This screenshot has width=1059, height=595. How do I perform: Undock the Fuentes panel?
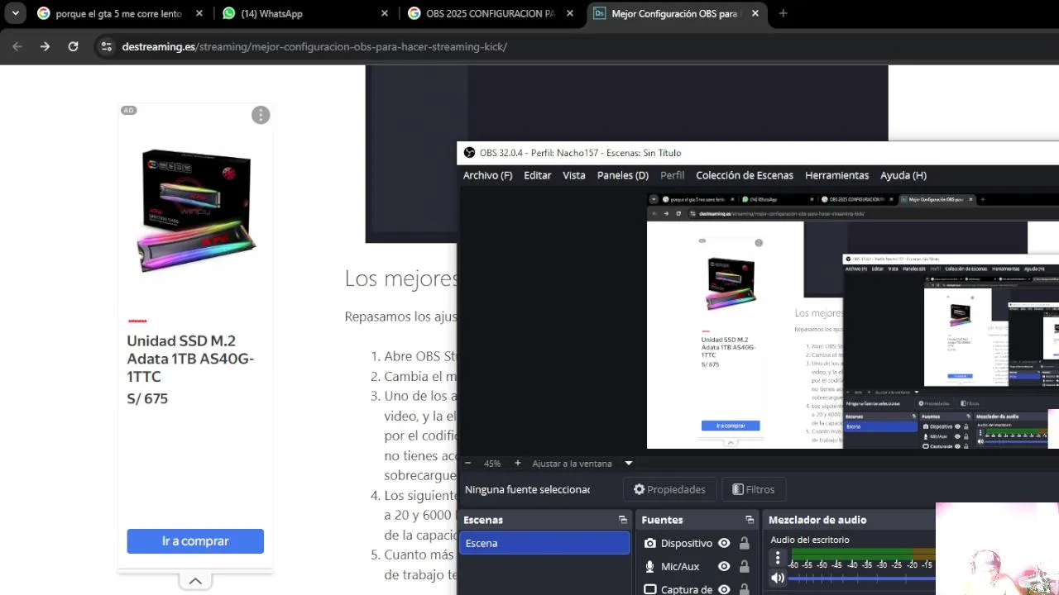[750, 520]
